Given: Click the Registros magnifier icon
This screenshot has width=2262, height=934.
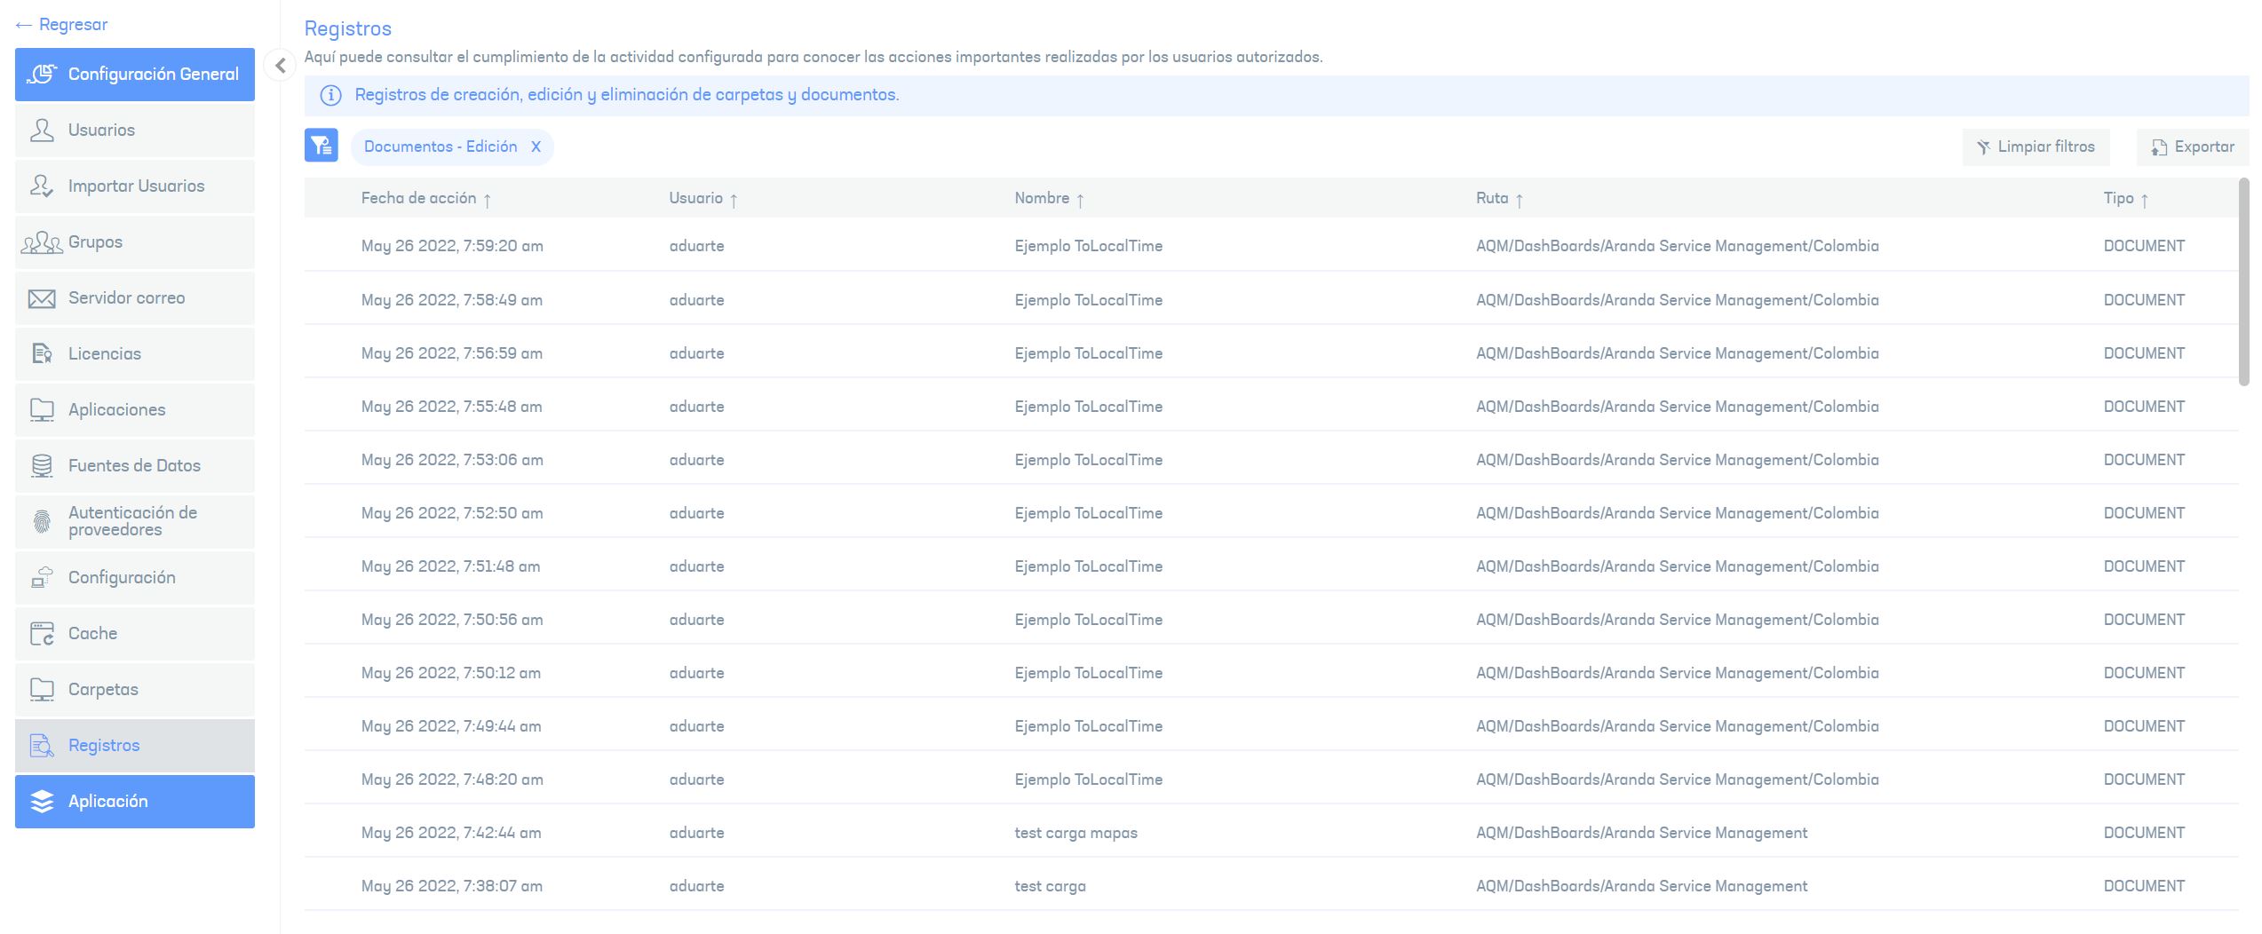Looking at the screenshot, I should [42, 746].
